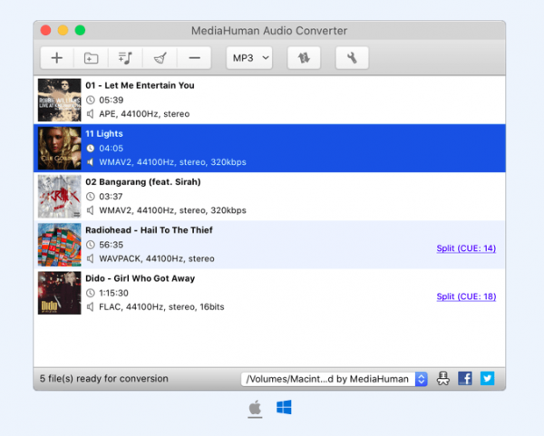
Task: Click the Hail To The Thief album cover
Action: [59, 245]
